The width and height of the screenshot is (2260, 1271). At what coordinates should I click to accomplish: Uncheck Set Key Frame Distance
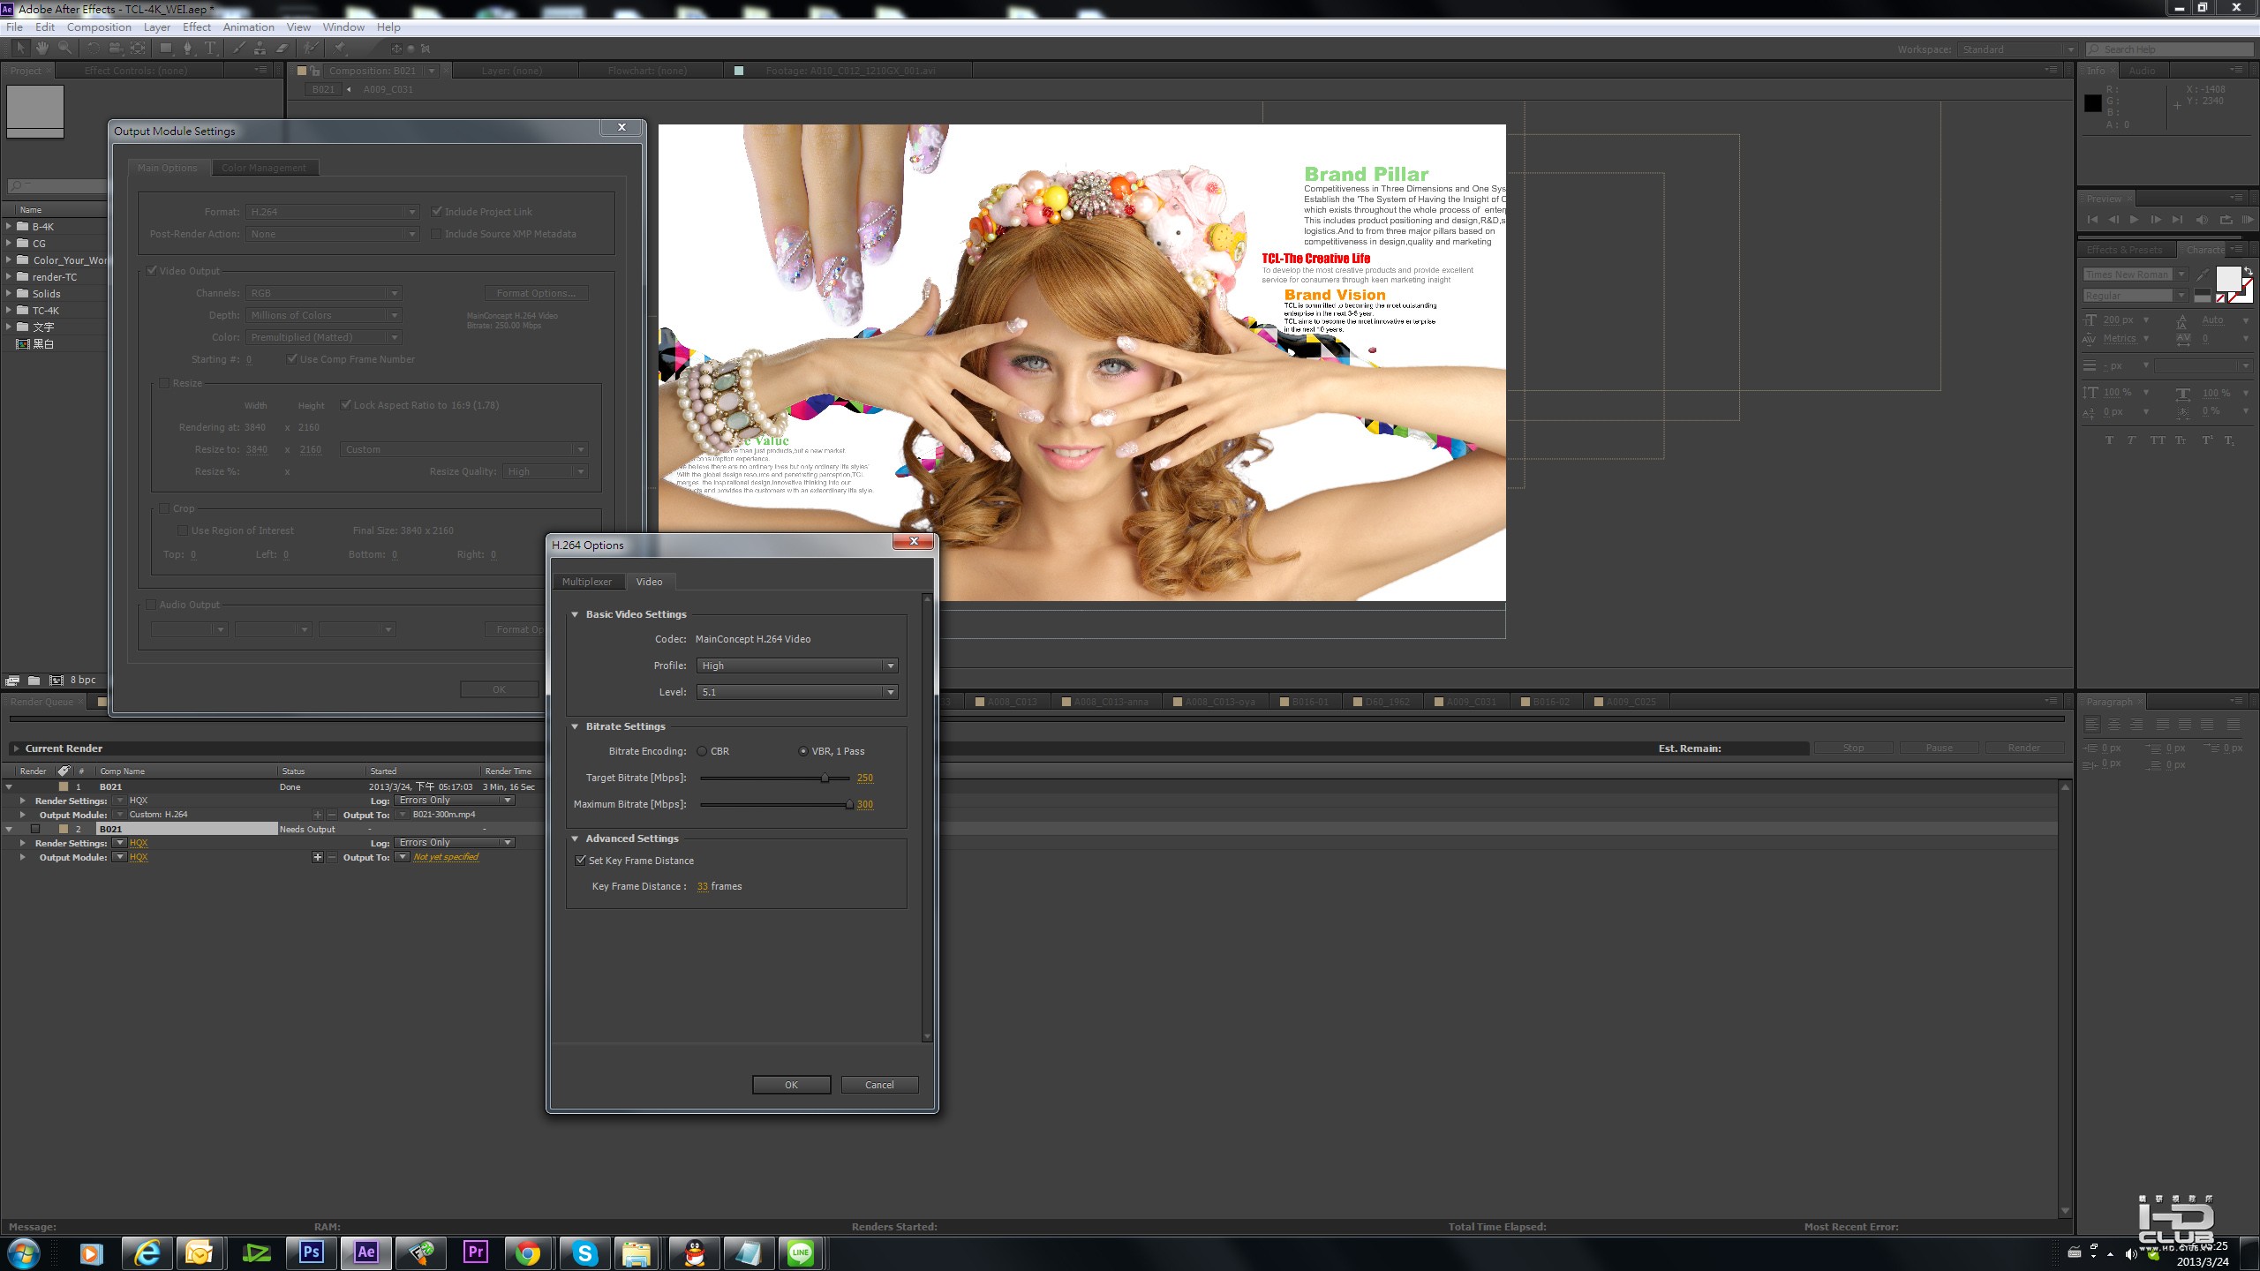[581, 861]
